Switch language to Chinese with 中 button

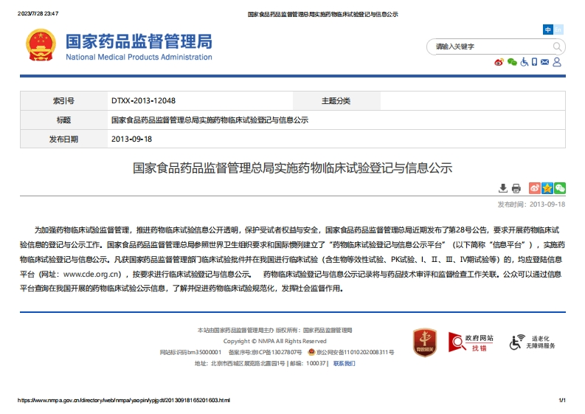coord(548,30)
